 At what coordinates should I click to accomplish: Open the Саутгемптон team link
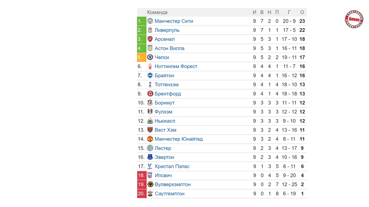coord(169,194)
